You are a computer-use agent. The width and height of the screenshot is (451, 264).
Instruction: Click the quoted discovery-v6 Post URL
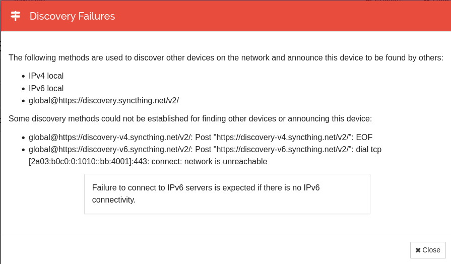coord(283,150)
